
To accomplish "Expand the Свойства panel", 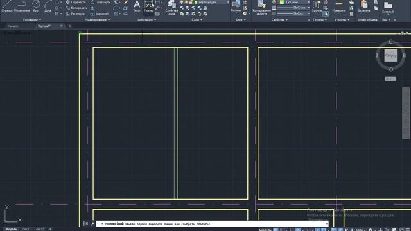I will tap(279, 20).
